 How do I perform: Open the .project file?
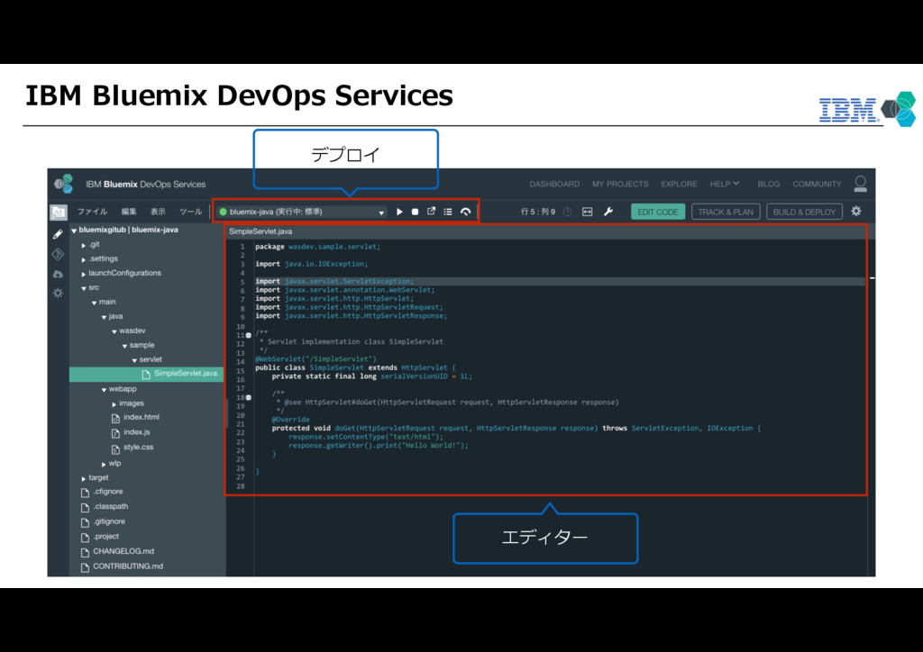(x=106, y=537)
